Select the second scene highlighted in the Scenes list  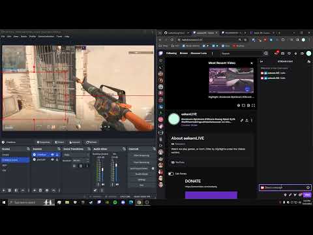coord(15,160)
